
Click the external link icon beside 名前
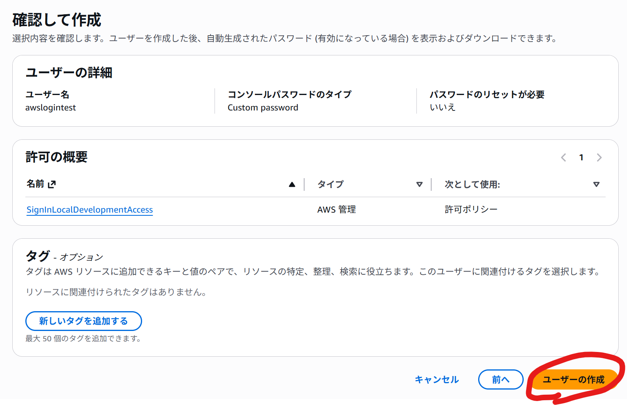coord(52,184)
